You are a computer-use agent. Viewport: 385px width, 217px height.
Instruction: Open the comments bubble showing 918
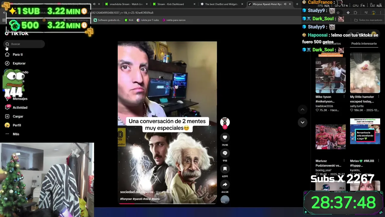pyautogui.click(x=225, y=153)
